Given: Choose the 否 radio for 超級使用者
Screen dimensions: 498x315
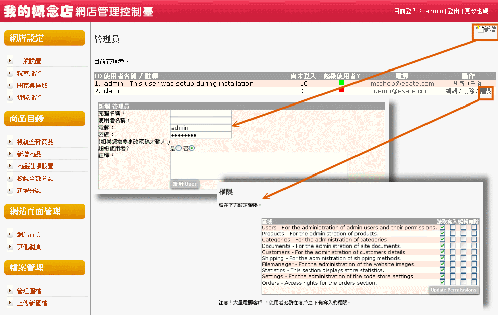Looking at the screenshot, I should pyautogui.click(x=192, y=148).
